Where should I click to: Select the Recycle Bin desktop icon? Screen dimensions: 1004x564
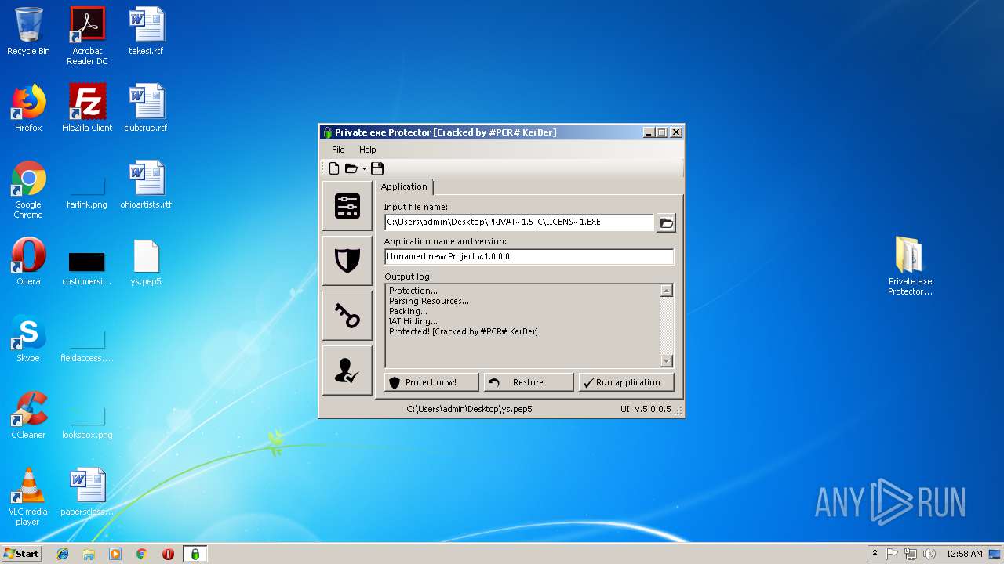tap(28, 31)
